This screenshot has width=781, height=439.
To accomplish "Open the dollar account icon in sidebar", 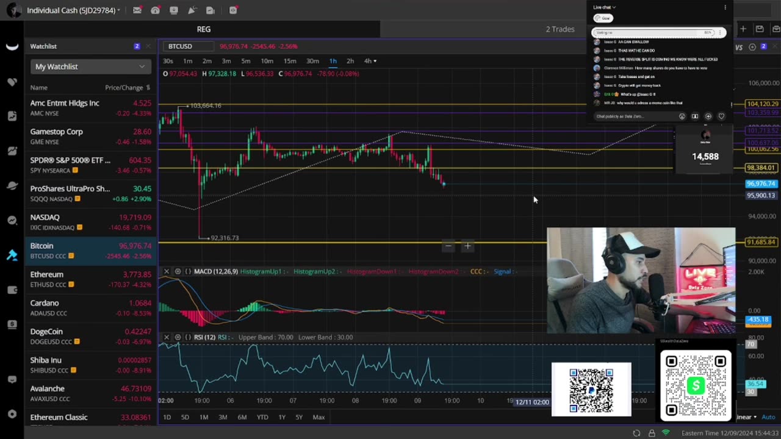I will (x=12, y=324).
